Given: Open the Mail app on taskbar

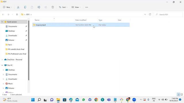Looking at the screenshot, I should click(77, 100).
